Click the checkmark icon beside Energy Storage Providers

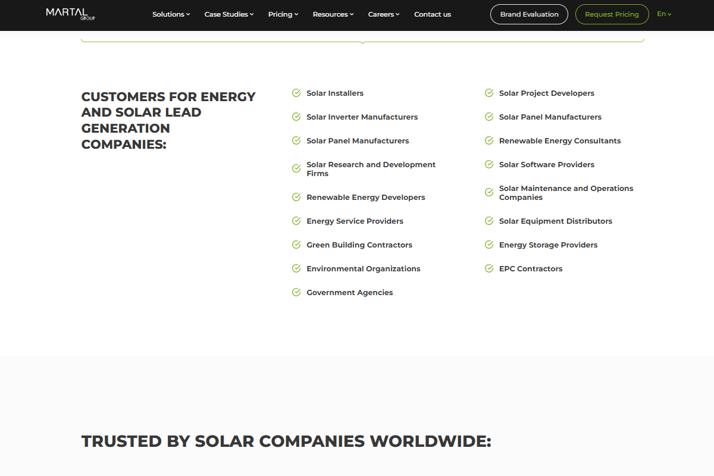(x=489, y=245)
